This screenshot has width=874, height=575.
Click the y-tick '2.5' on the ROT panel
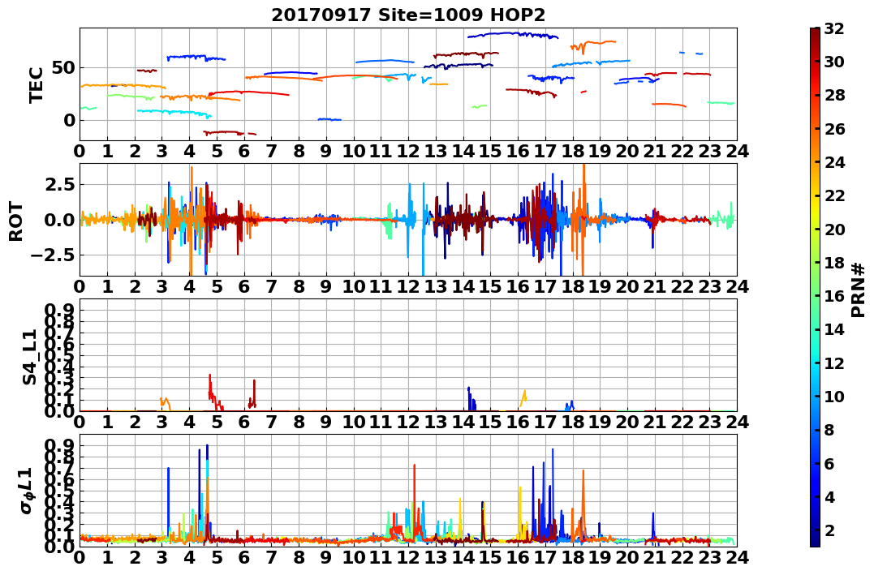[x=60, y=184]
